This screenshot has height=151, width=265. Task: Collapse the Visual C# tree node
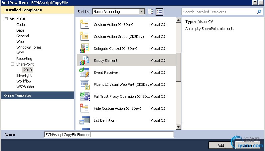[x=6, y=19]
